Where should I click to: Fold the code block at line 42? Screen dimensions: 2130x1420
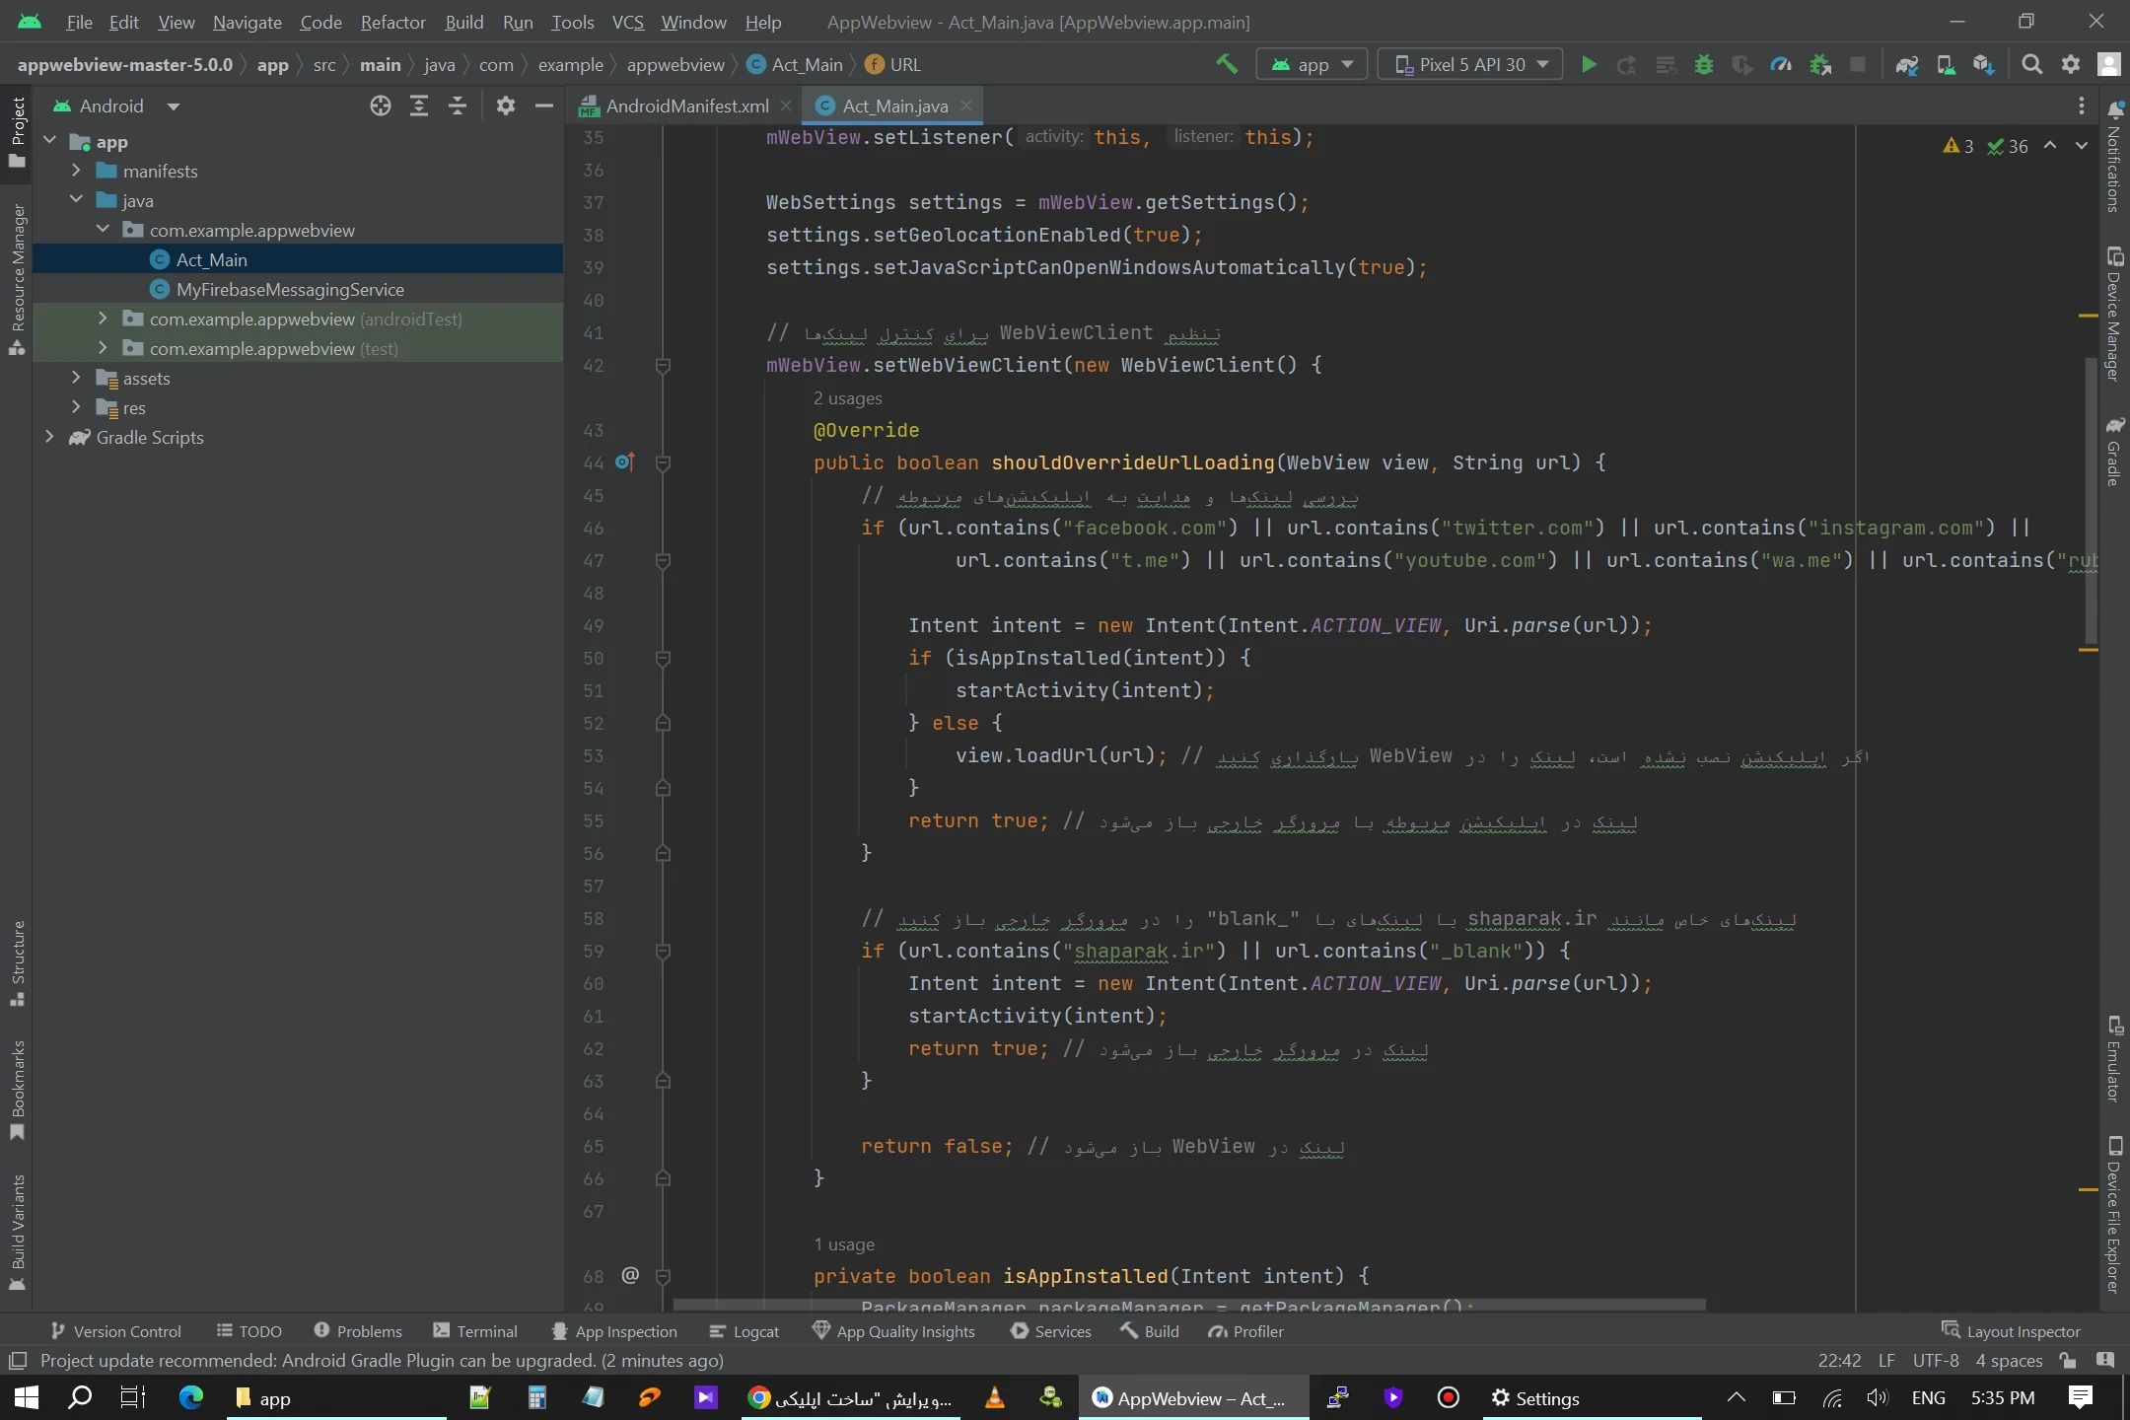point(663,366)
